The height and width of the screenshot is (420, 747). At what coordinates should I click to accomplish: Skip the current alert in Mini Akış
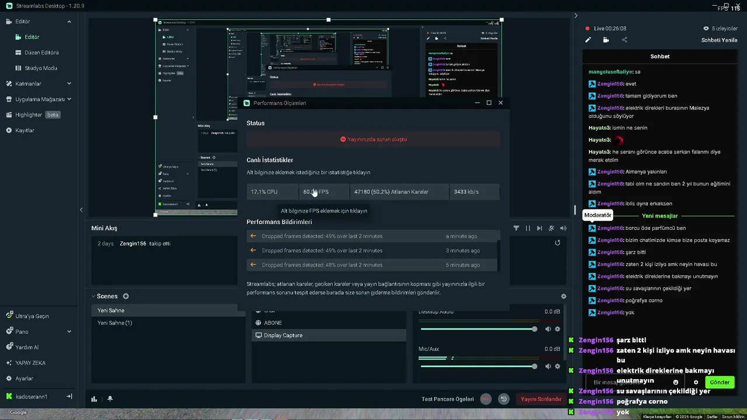tap(539, 228)
